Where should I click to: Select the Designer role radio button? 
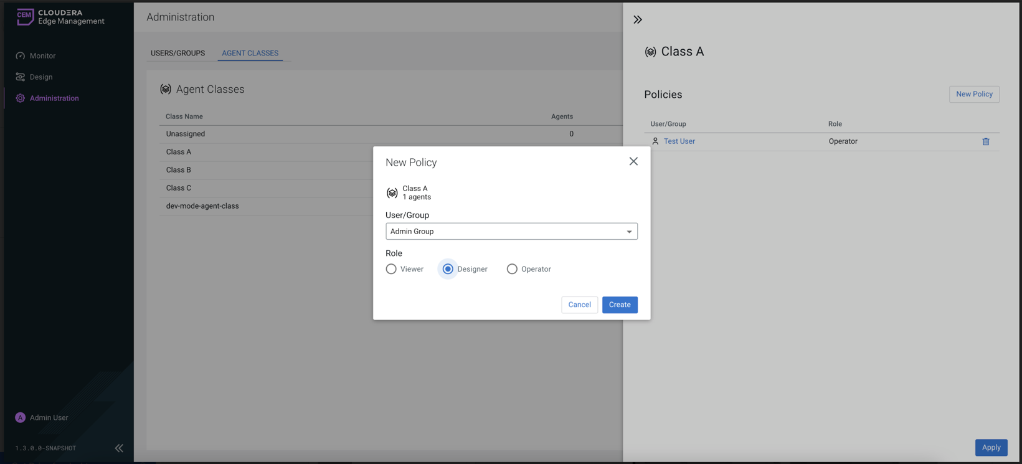(x=448, y=269)
